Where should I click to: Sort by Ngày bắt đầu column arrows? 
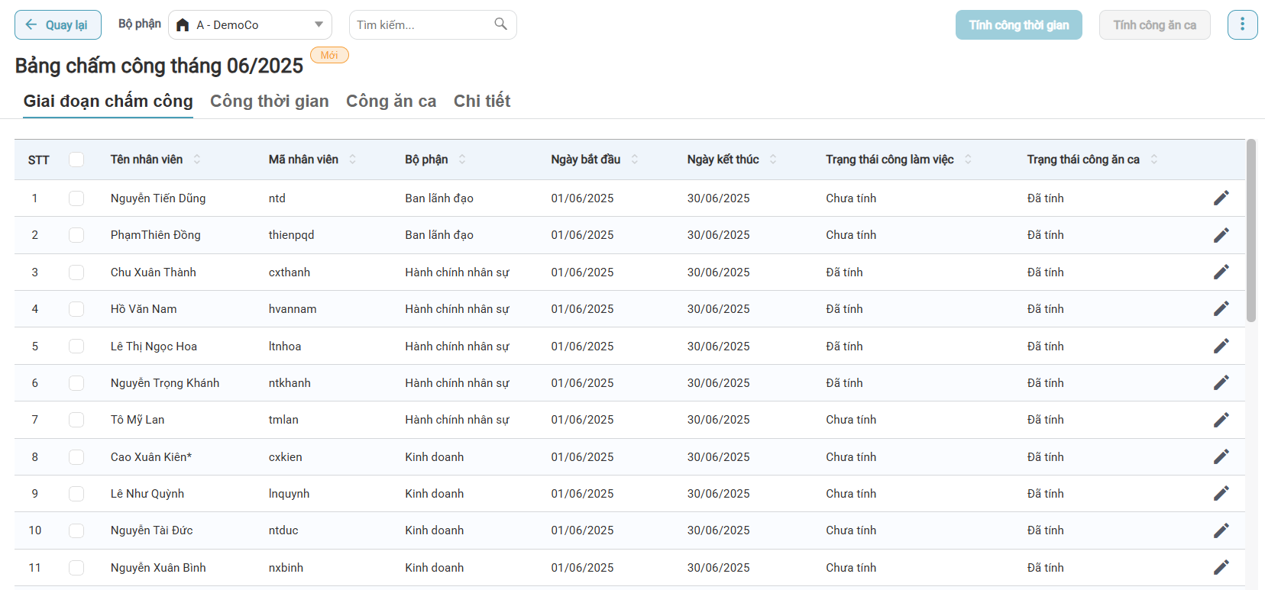pyautogui.click(x=634, y=160)
